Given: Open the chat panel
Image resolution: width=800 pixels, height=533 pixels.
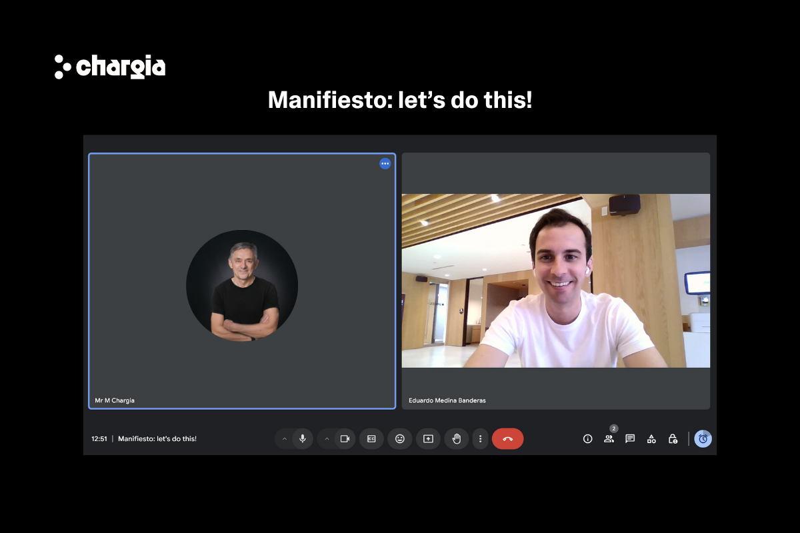Looking at the screenshot, I should click(630, 438).
